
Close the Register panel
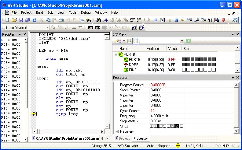25,34
